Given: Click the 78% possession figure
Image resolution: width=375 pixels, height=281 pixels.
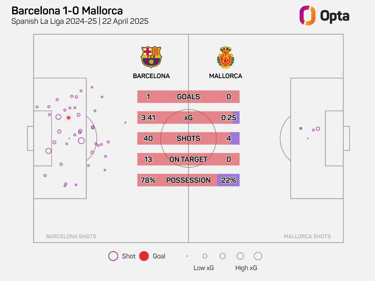Looking at the screenshot, I should 148,180.
